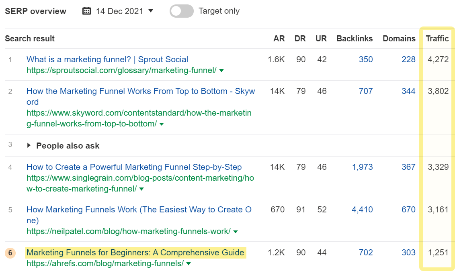
Task: Open dropdown arrow next to singlegrain.com URL
Action: click(141, 189)
